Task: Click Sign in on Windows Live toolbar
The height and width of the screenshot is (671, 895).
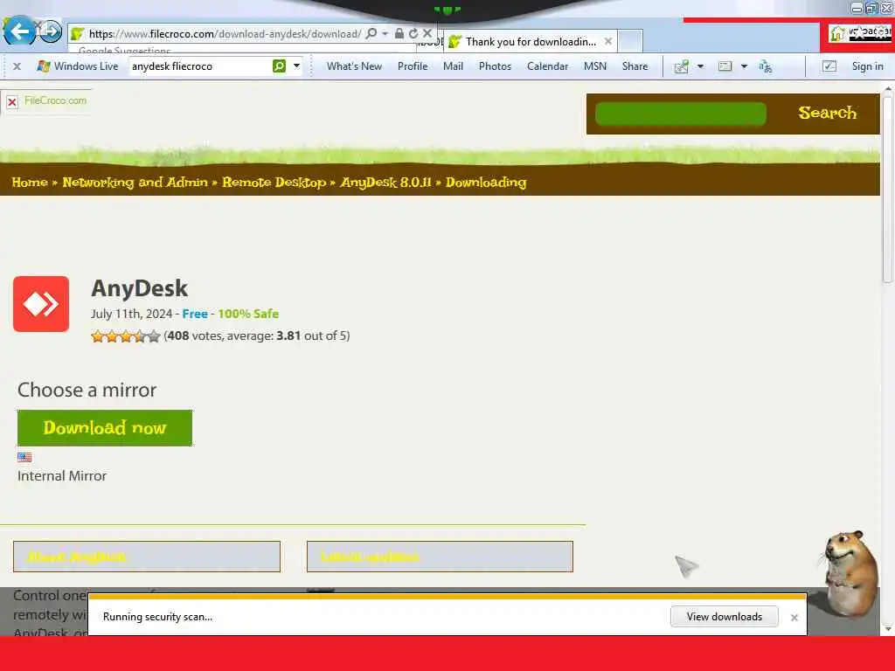Action: pos(867,66)
